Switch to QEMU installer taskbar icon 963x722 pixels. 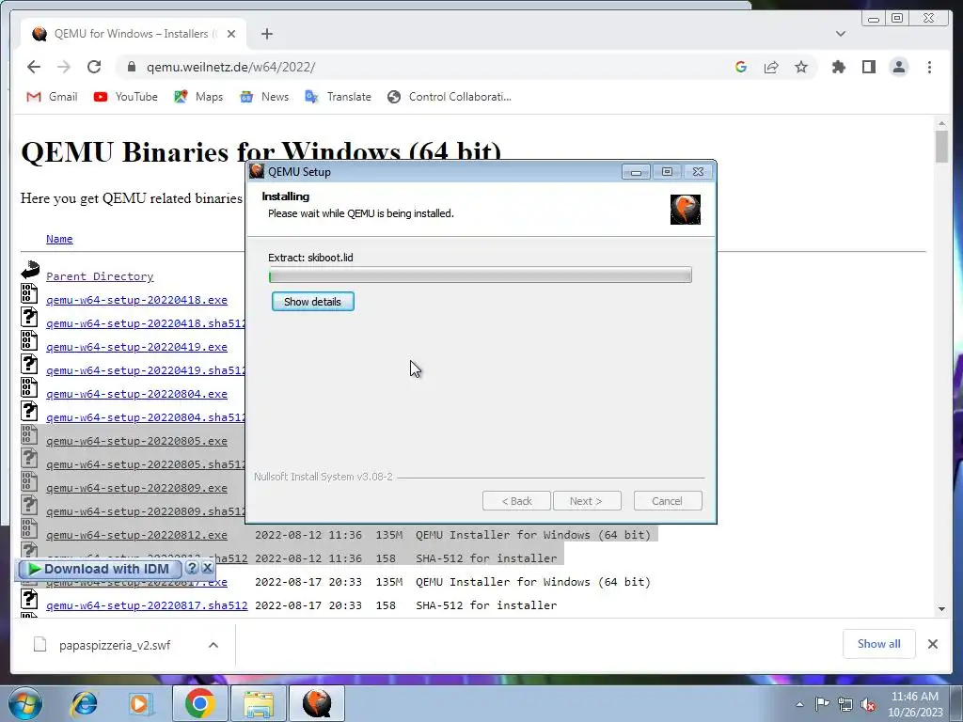click(317, 703)
